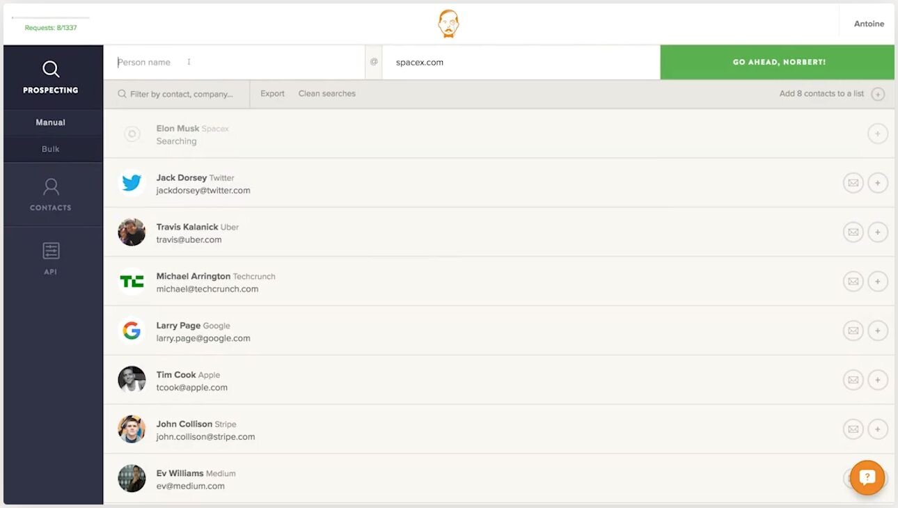Focus the Person name input field
898x508 pixels.
click(x=234, y=62)
